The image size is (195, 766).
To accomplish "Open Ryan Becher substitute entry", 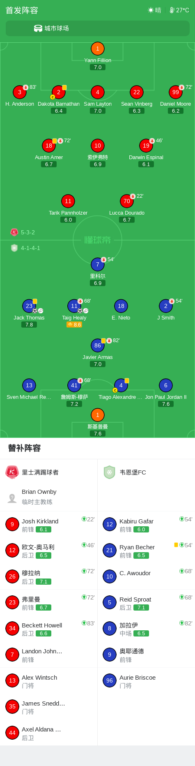I will [x=147, y=551].
